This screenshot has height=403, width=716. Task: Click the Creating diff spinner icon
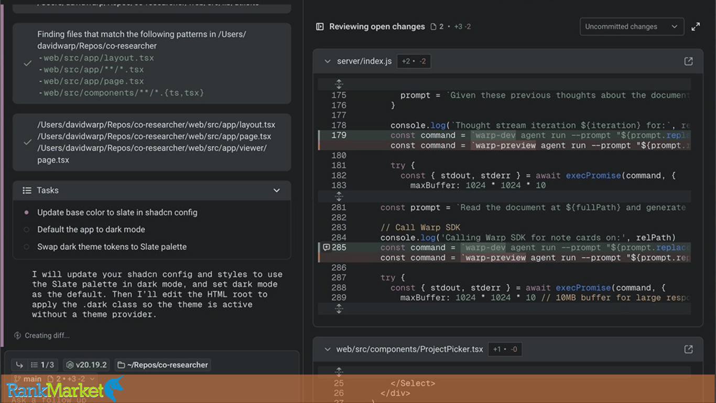tap(18, 335)
